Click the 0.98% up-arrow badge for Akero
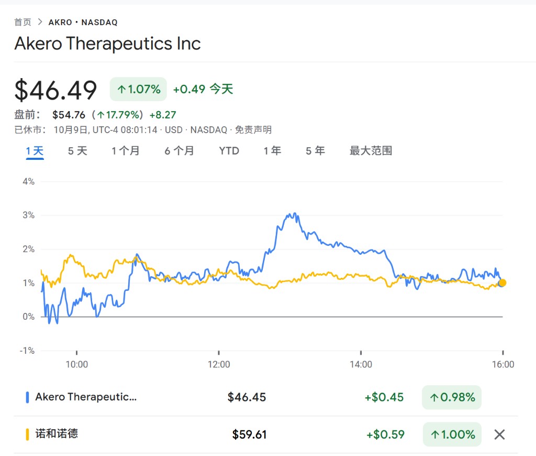 pos(452,397)
